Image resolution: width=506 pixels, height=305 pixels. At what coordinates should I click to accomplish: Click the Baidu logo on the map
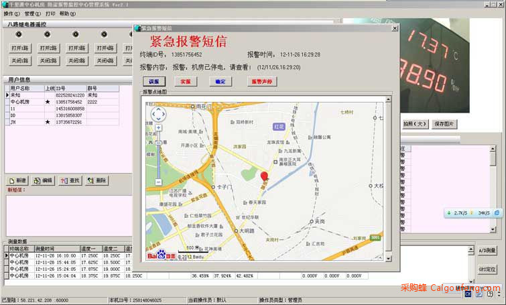point(162,255)
